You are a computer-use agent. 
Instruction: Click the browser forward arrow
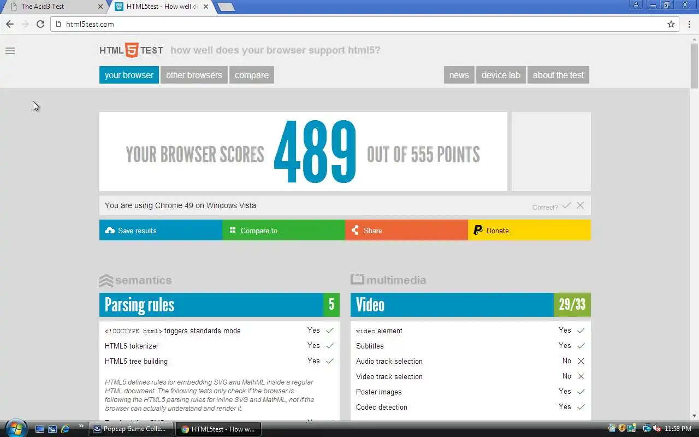click(25, 24)
